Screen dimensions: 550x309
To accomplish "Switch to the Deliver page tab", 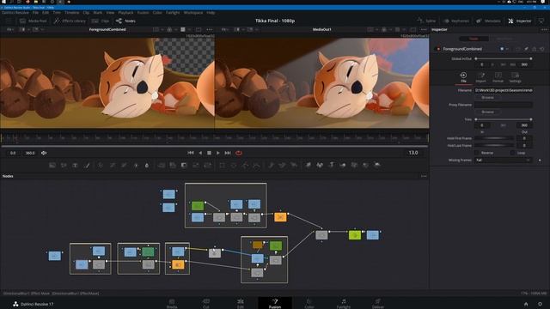I will (378, 303).
